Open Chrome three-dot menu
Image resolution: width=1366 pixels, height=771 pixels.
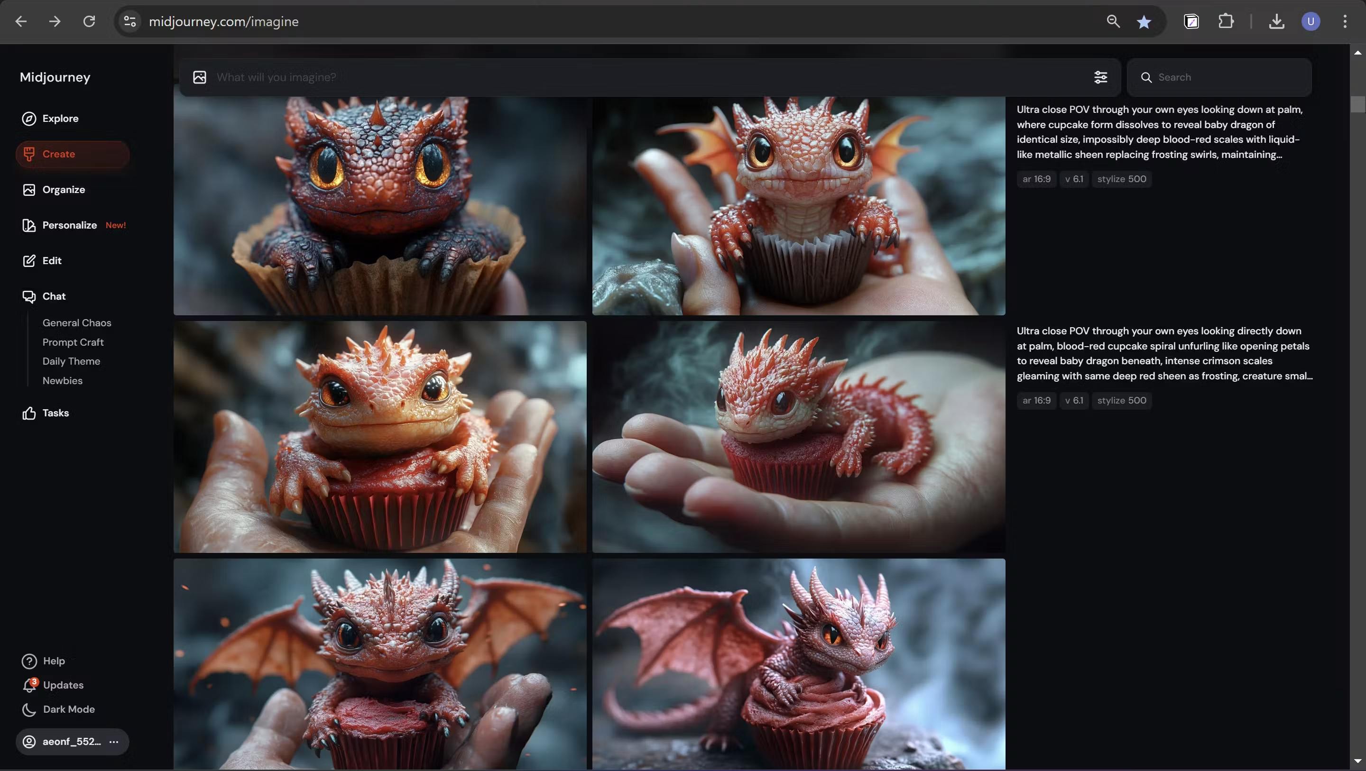1345,22
